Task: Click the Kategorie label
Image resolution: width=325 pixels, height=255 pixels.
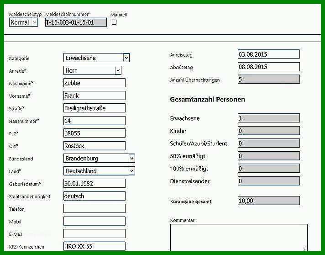Action: pos(19,58)
